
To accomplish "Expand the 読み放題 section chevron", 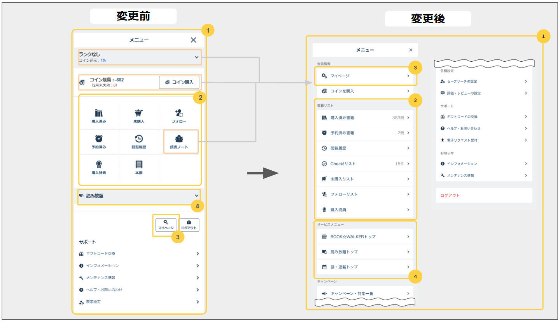I will (196, 196).
